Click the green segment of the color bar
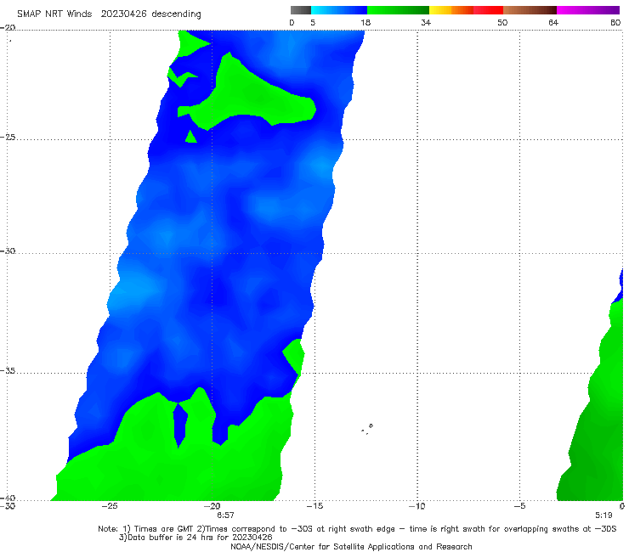This screenshot has height=552, width=629. click(398, 10)
